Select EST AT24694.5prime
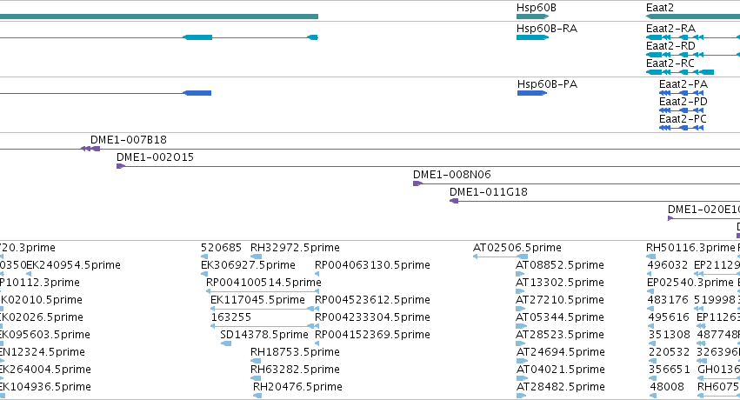 point(560,352)
